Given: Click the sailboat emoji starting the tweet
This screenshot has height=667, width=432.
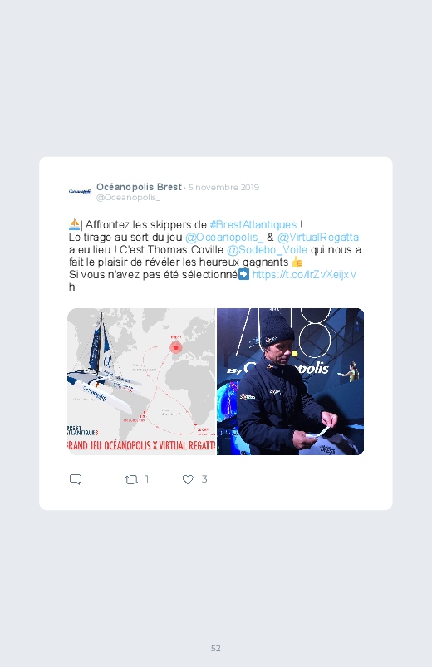Looking at the screenshot, I should pyautogui.click(x=74, y=224).
